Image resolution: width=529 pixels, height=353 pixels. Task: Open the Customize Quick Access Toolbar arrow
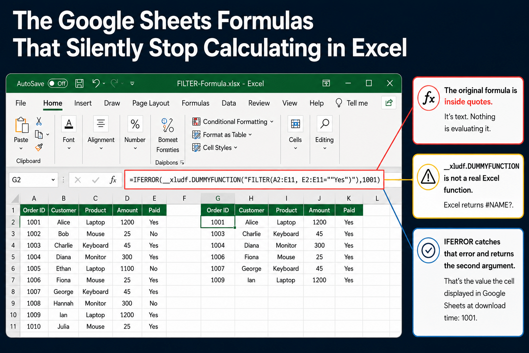coord(132,83)
